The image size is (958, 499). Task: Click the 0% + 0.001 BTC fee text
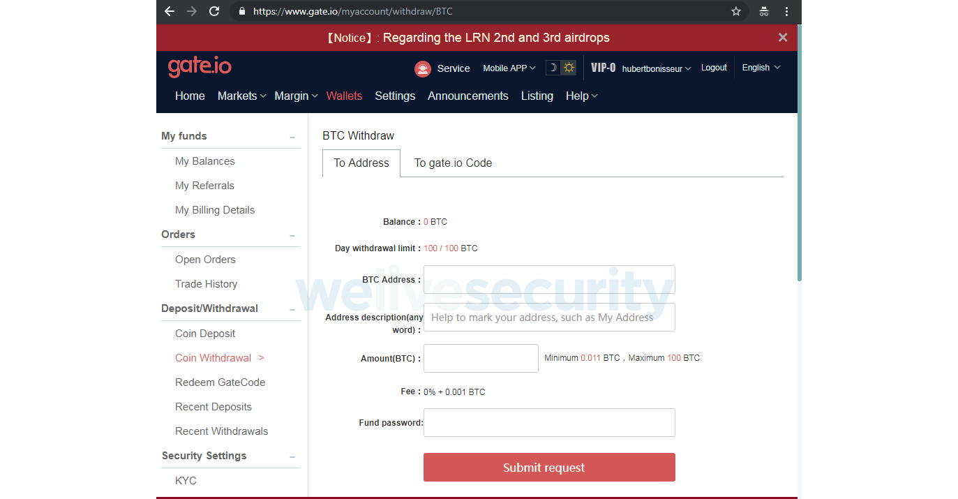(x=454, y=392)
